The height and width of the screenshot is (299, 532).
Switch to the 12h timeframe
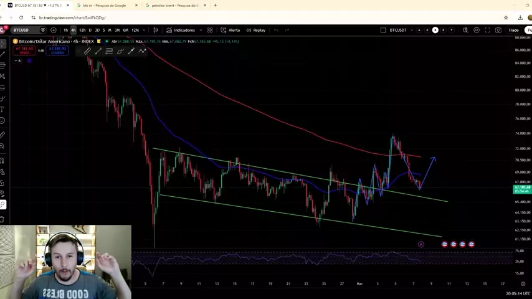tap(82, 30)
